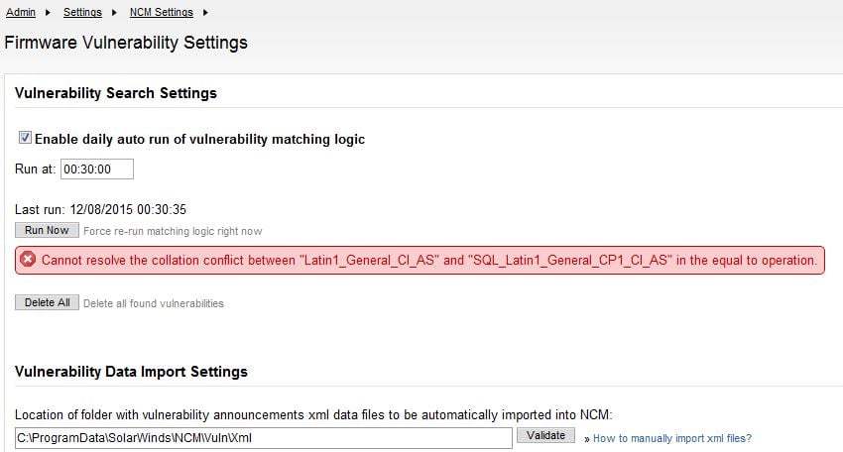
Task: Navigate to NCM Settings breadcrumb
Action: 161,13
